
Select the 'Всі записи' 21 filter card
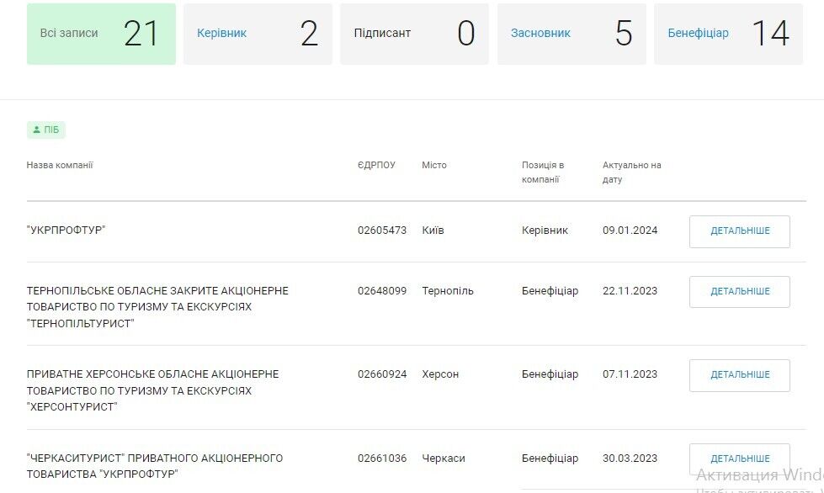tap(101, 34)
